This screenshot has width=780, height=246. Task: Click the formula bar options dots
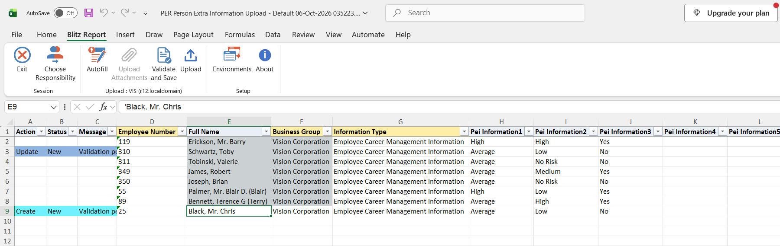click(x=65, y=107)
